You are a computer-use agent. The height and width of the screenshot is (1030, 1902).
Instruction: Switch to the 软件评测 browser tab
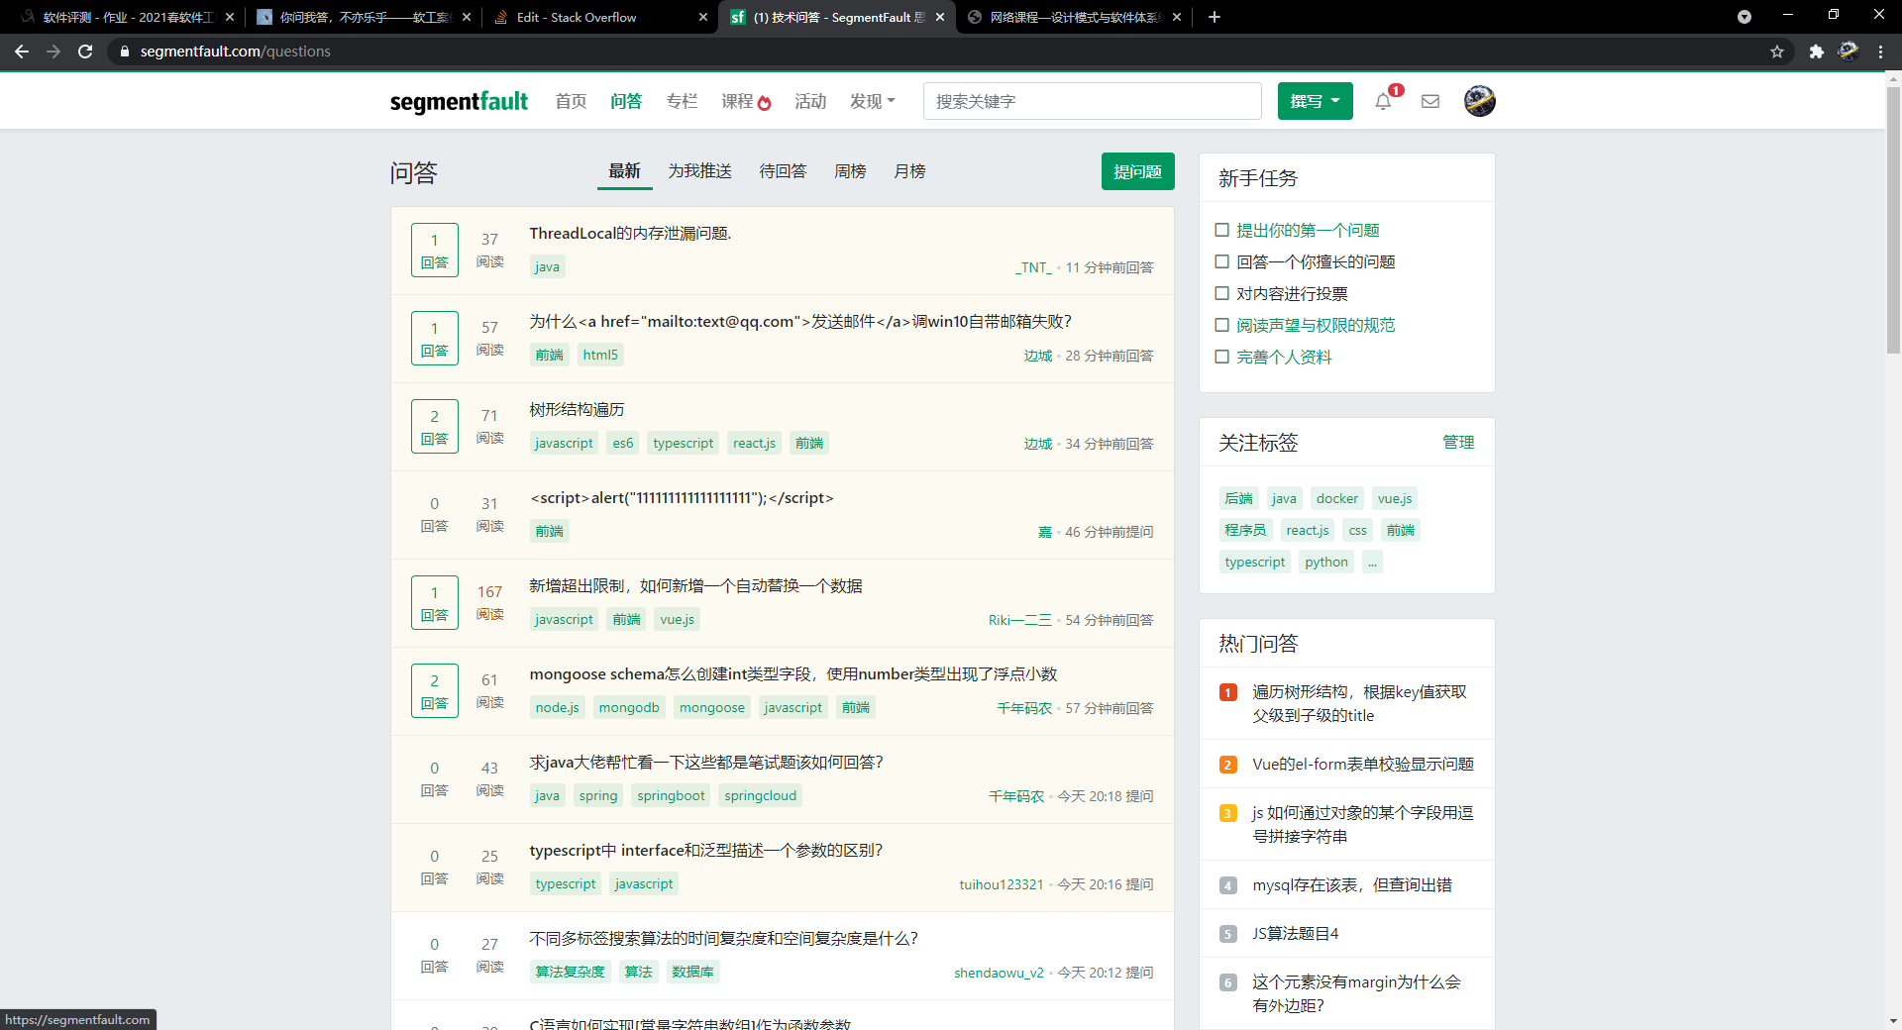point(127,17)
